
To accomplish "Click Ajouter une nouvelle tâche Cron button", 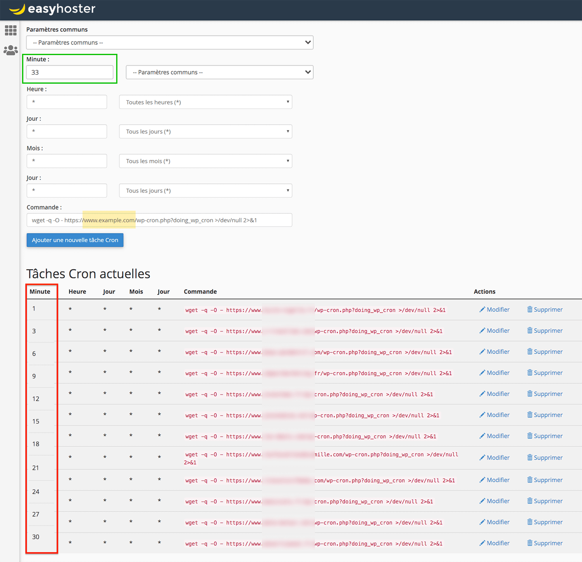I will 75,240.
